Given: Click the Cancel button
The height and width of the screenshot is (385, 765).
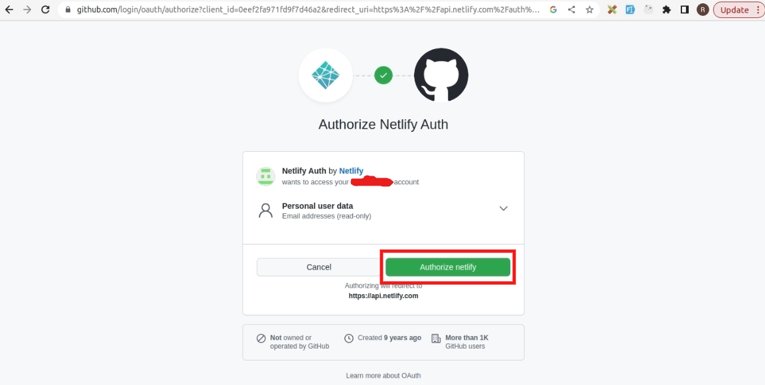Looking at the screenshot, I should (318, 267).
